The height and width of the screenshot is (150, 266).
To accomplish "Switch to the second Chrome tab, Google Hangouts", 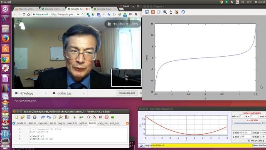I will point(52,9).
